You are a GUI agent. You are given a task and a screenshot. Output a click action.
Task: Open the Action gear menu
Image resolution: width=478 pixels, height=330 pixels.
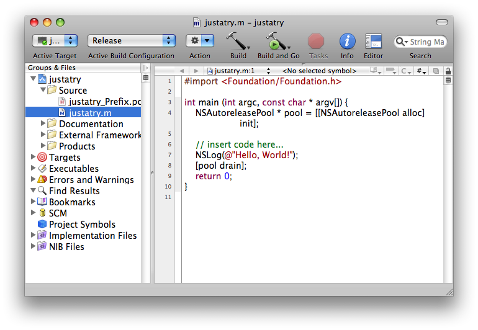click(200, 41)
